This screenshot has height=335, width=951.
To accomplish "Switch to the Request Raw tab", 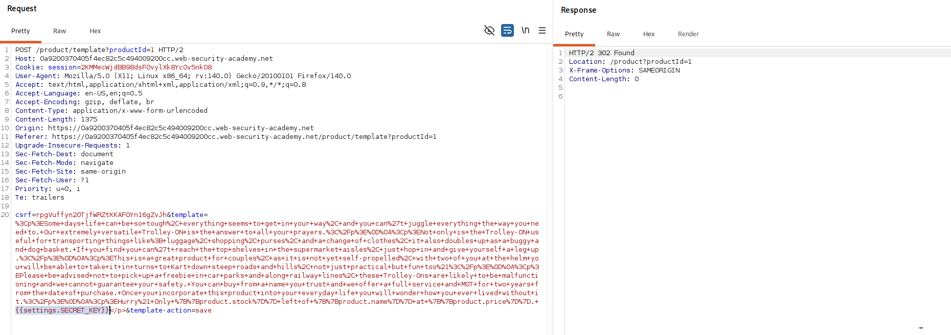I will (x=59, y=31).
